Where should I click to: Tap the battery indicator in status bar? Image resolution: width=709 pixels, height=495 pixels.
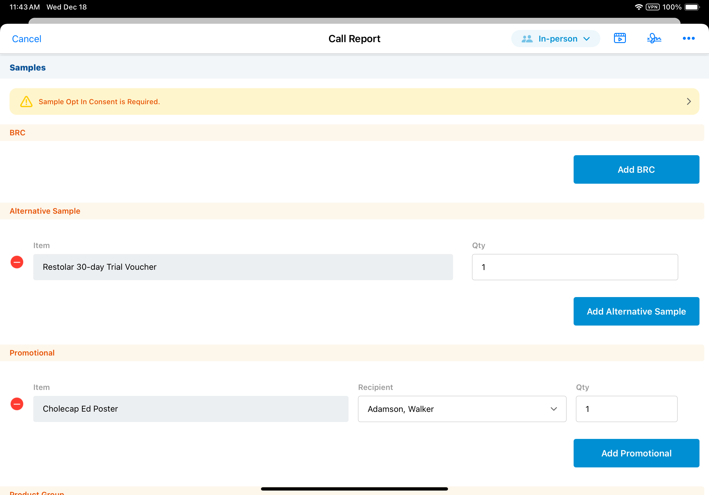tap(691, 7)
